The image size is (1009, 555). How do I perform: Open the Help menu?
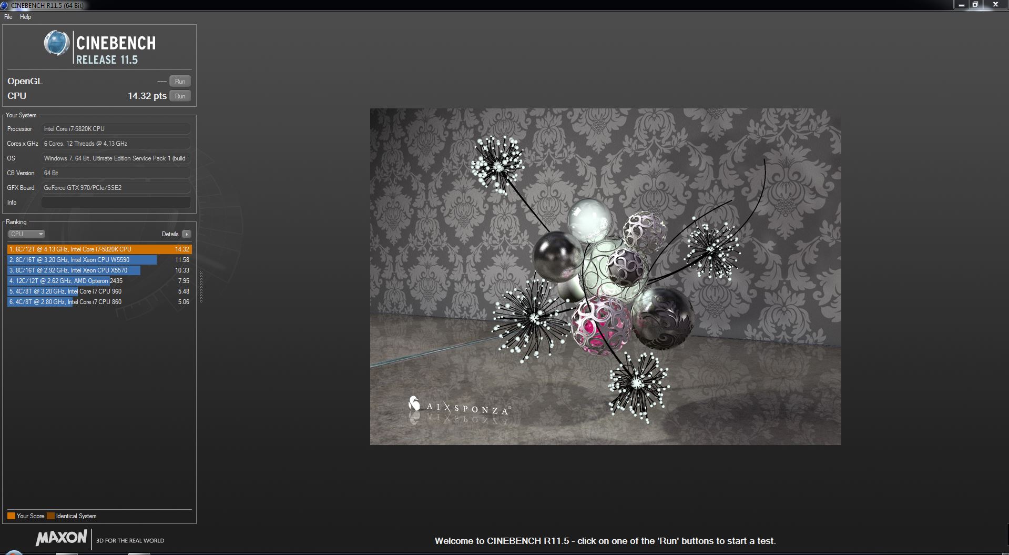pos(26,17)
